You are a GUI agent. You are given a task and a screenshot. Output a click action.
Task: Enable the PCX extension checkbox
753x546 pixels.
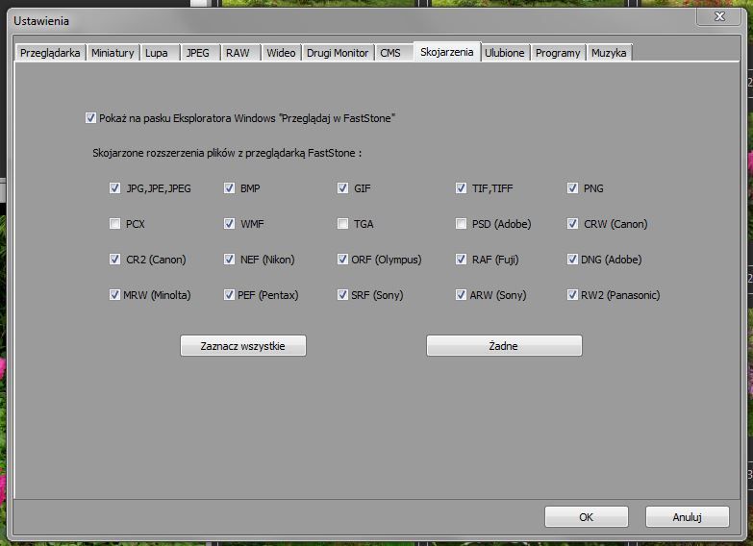click(x=115, y=224)
